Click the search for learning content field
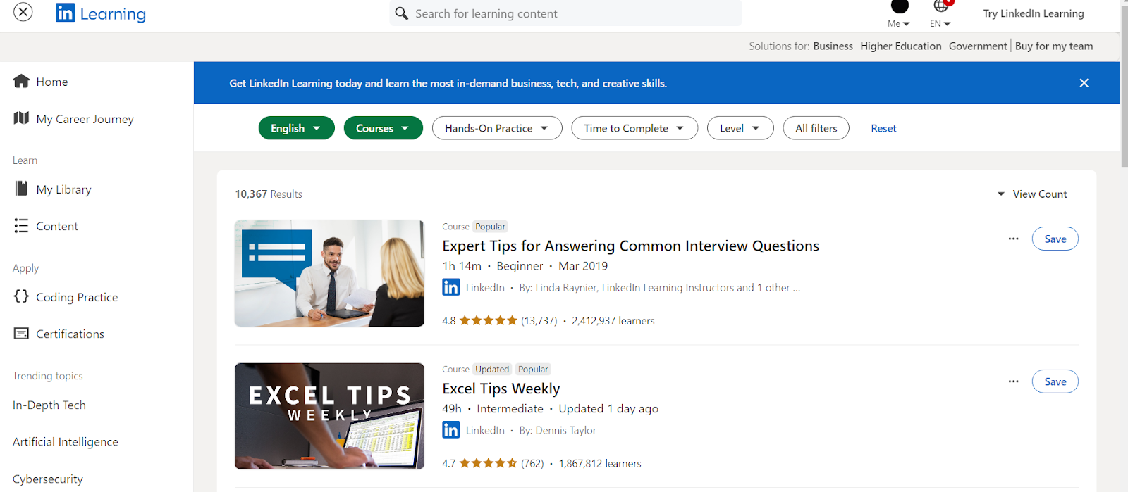The image size is (1128, 492). click(565, 13)
